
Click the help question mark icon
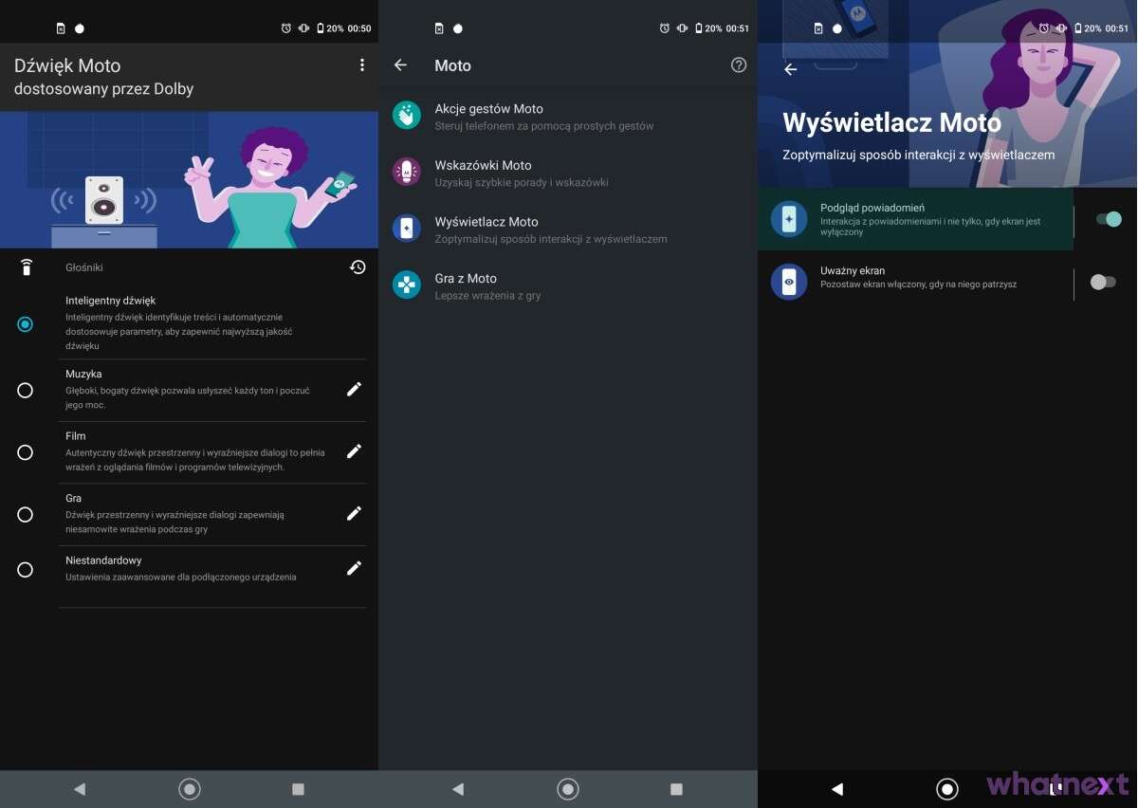pos(739,64)
